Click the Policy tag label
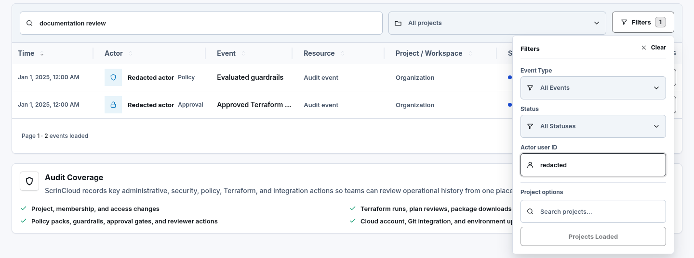The width and height of the screenshot is (694, 258). click(187, 77)
